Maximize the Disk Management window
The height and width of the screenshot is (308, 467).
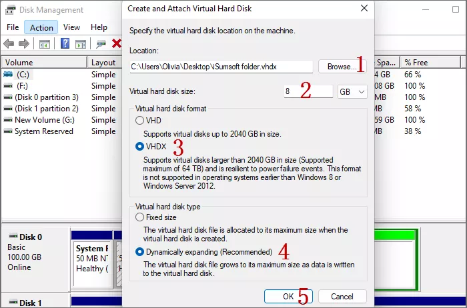456,9
